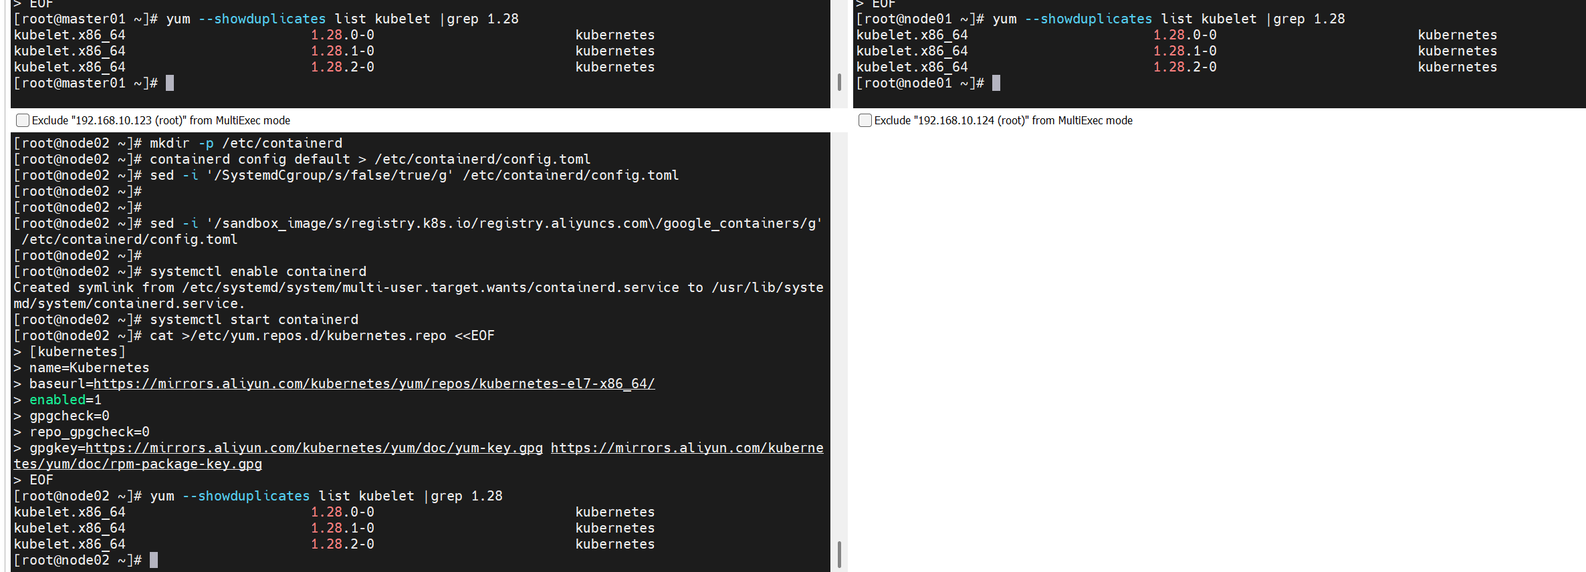Viewport: 1586px width, 572px height.
Task: Click "kubelet.x86_64" on node02 1.28.2-0 row
Action: [70, 544]
